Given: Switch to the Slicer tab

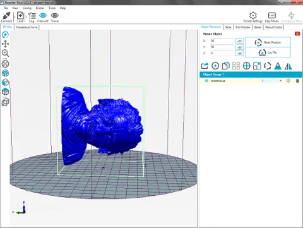Looking at the screenshot, I should (x=228, y=27).
